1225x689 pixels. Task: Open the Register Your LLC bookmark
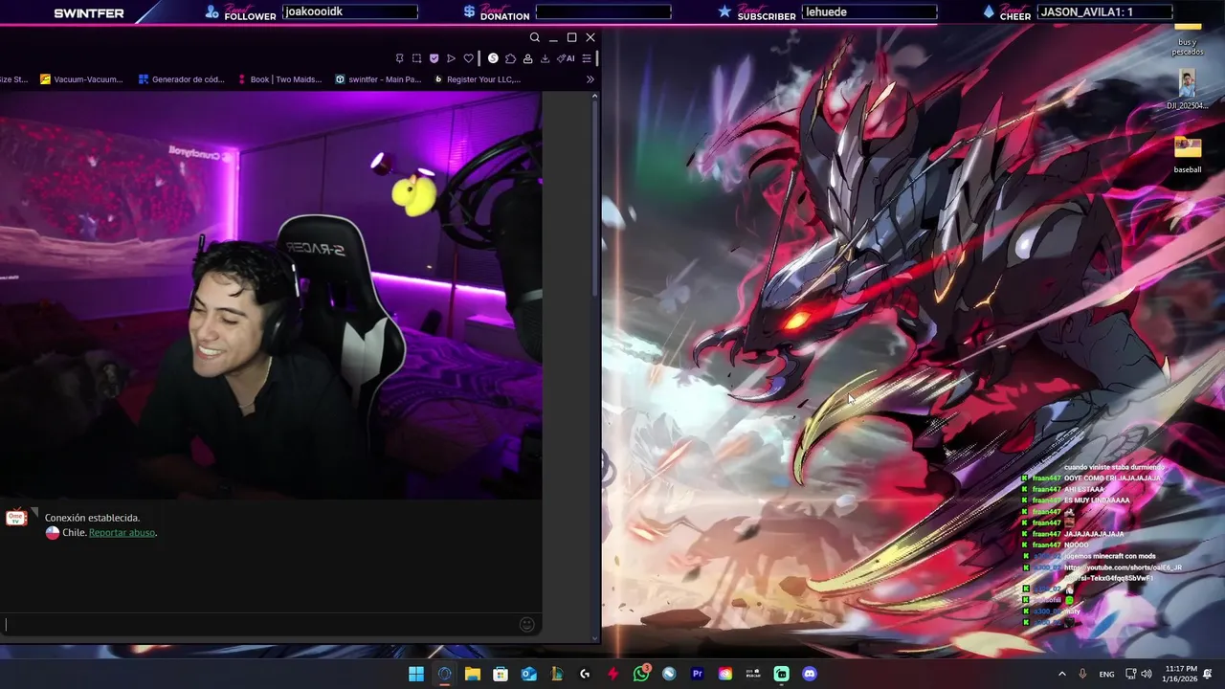pos(477,79)
